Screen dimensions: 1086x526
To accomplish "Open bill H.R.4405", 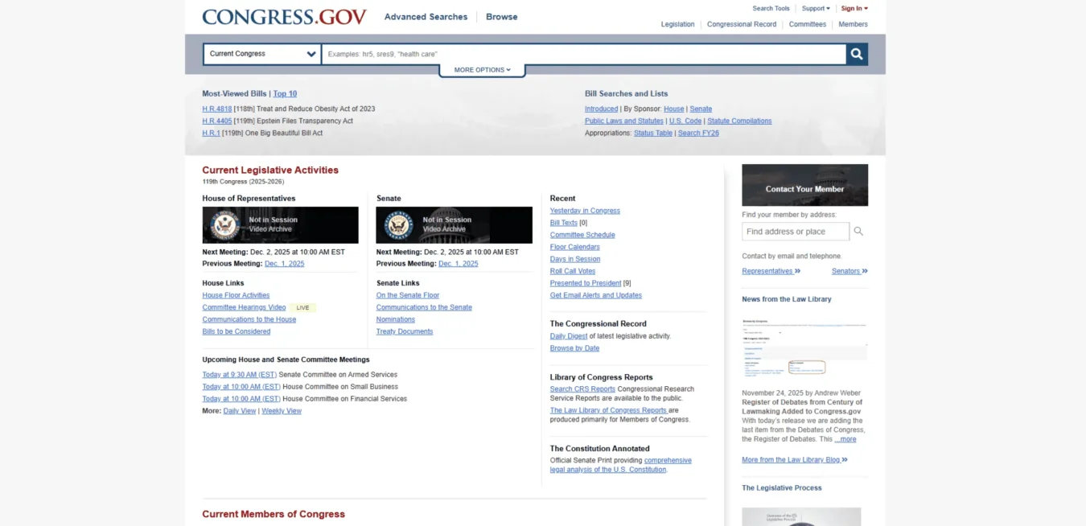I will (217, 121).
